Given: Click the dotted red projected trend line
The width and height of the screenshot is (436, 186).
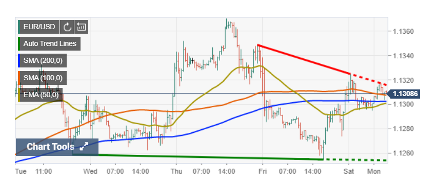Looking at the screenshot, I should (x=369, y=80).
